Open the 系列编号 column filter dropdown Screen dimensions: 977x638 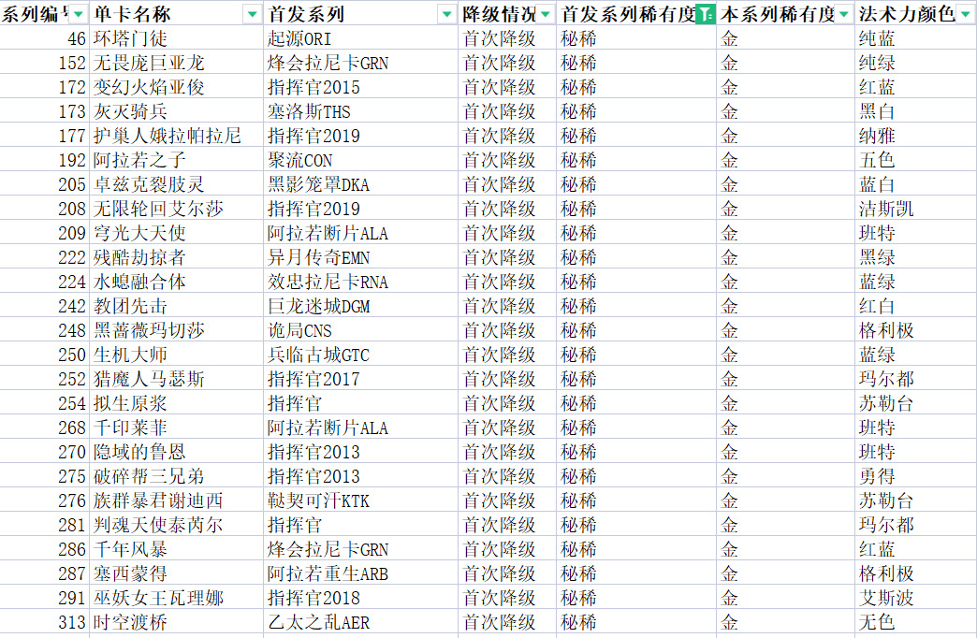pos(80,14)
